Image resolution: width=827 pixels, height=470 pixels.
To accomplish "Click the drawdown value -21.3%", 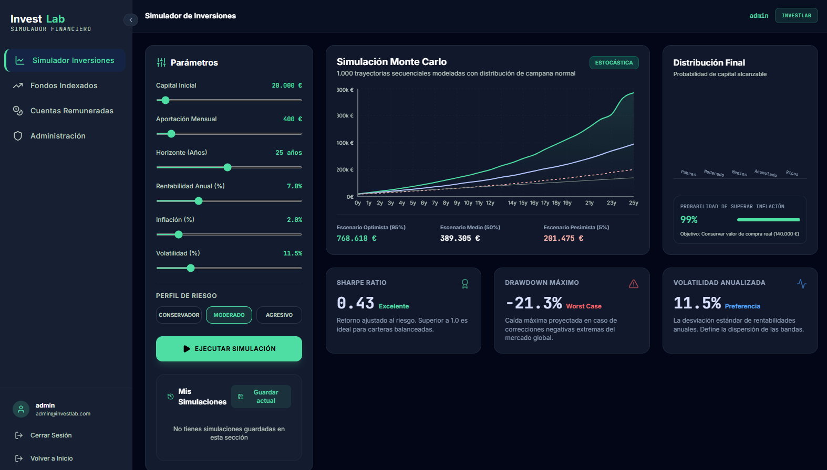I will click(x=534, y=303).
